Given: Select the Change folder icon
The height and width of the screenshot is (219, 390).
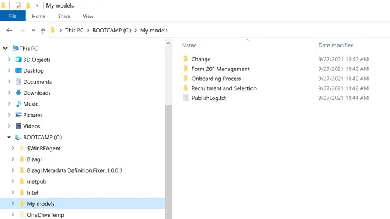Looking at the screenshot, I should click(185, 59).
